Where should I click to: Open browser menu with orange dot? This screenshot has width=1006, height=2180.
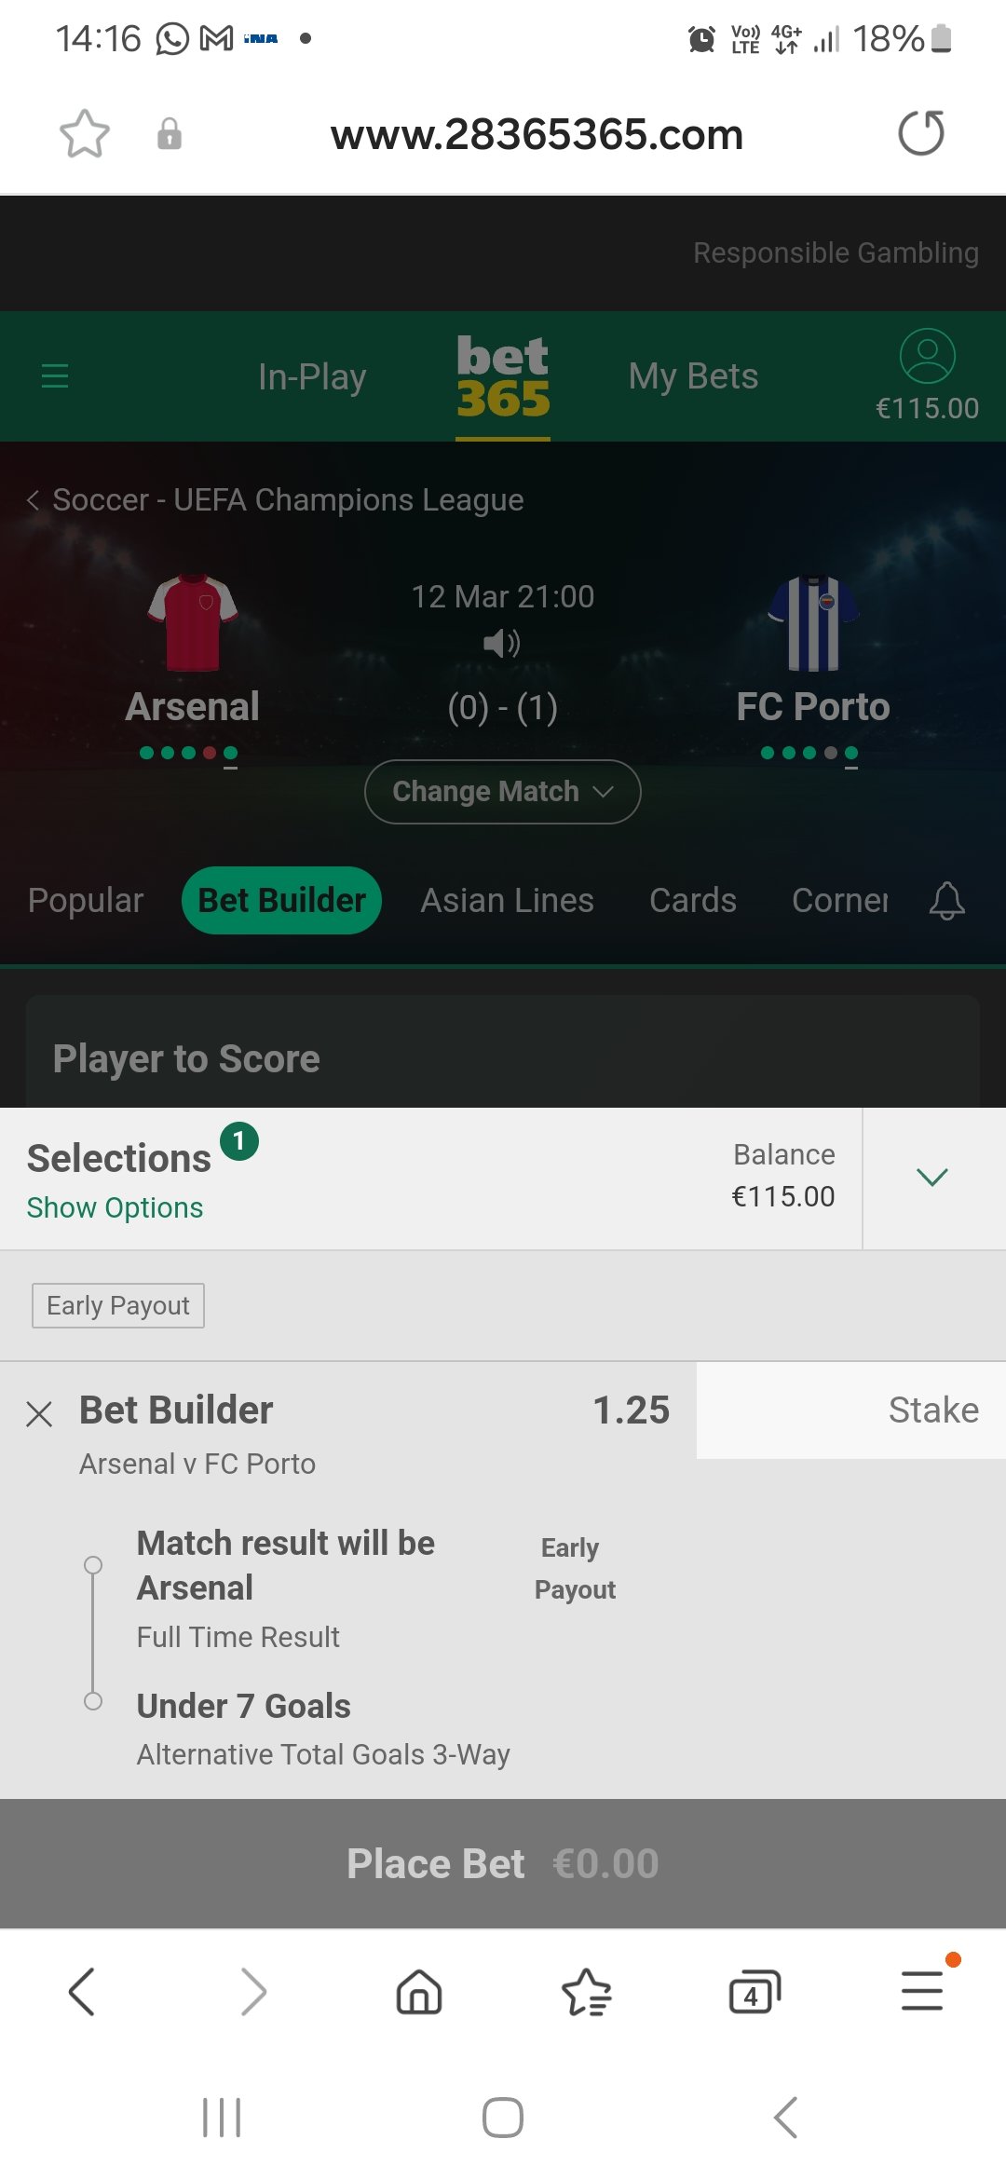pyautogui.click(x=922, y=1990)
